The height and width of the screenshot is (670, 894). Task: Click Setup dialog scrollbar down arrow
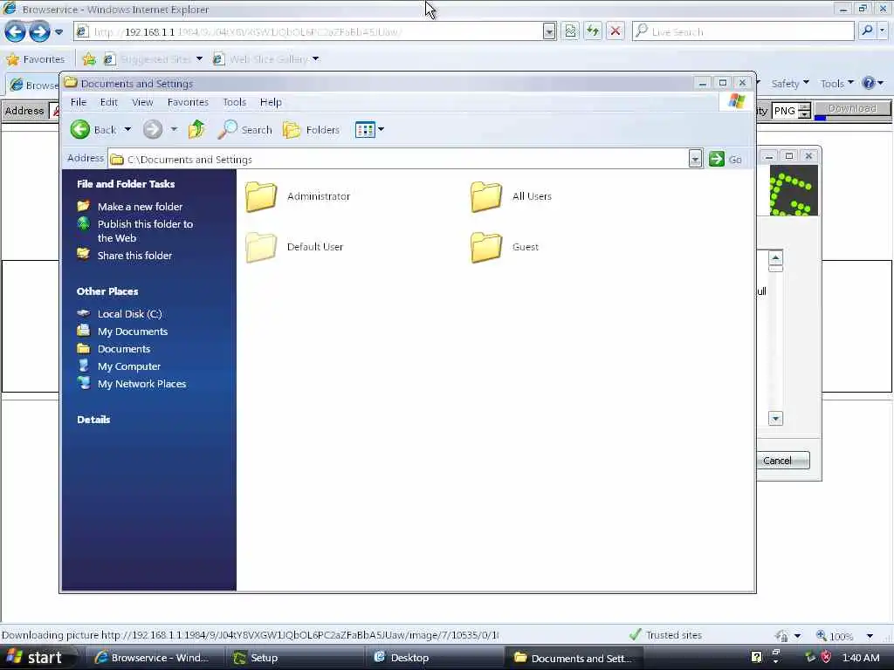775,419
